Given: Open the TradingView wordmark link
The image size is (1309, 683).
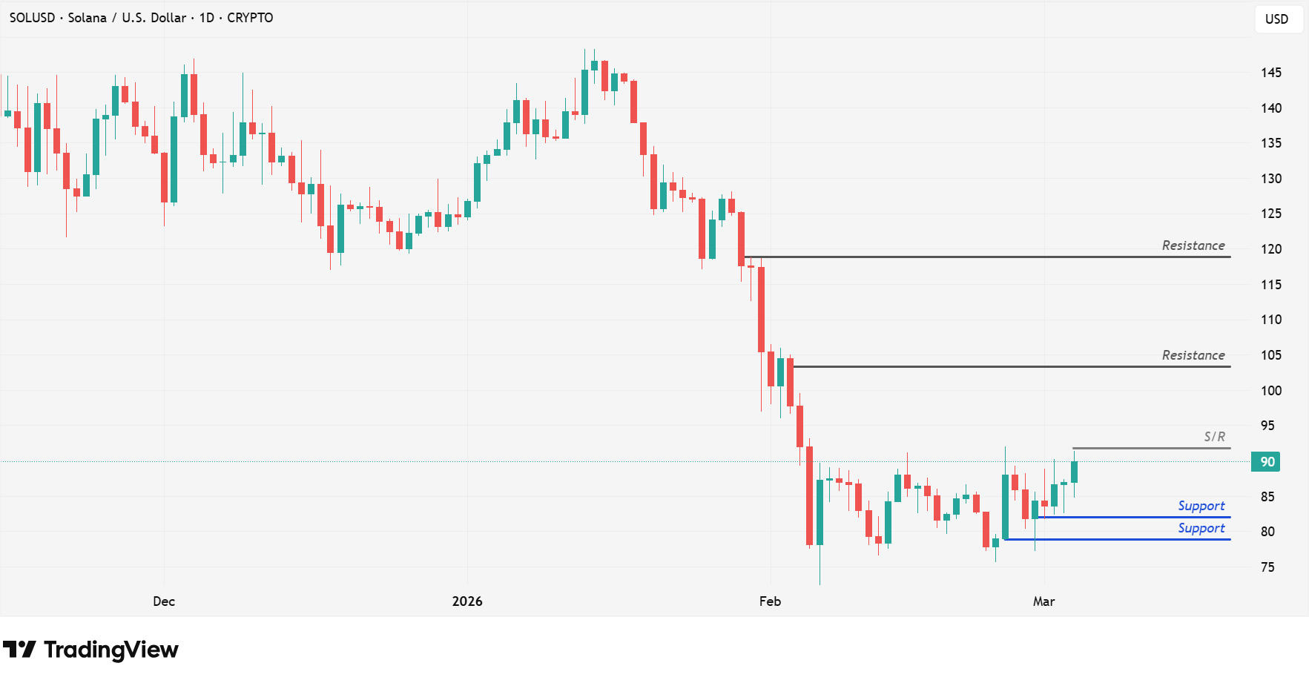Looking at the screenshot, I should pyautogui.click(x=111, y=650).
